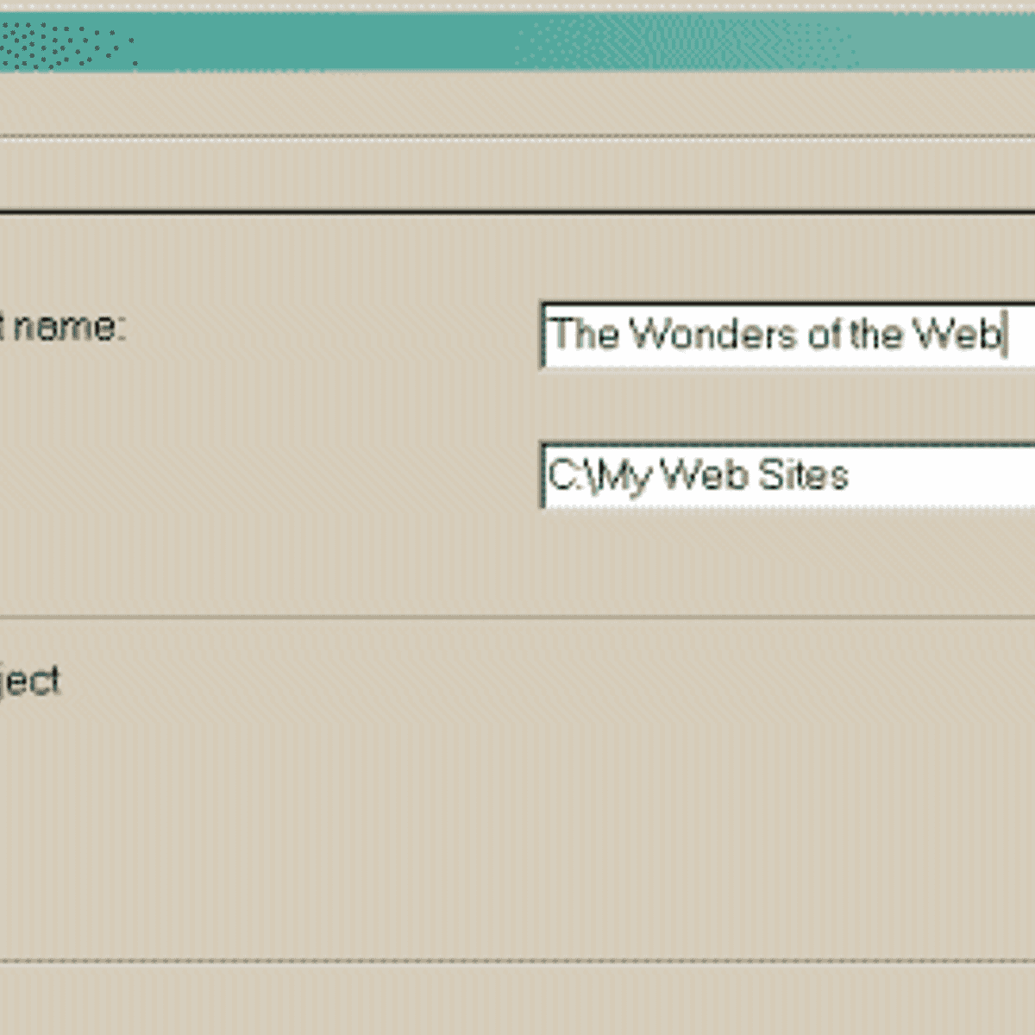The image size is (1035, 1035).
Task: Click the blank strip below the title bar
Action: (517, 102)
